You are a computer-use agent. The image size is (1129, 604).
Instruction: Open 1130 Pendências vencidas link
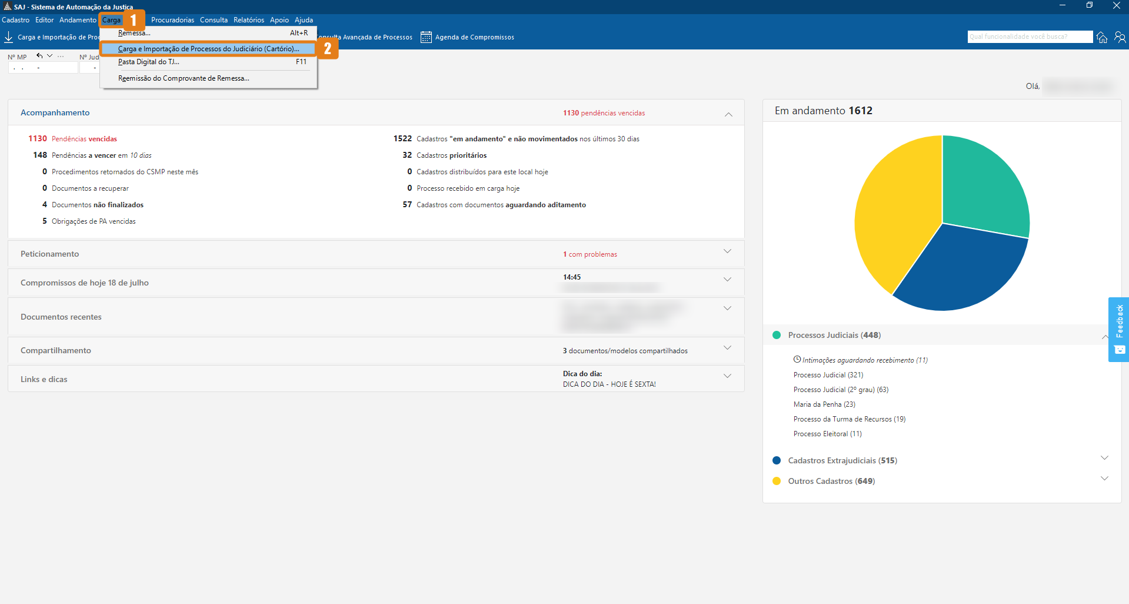point(73,139)
